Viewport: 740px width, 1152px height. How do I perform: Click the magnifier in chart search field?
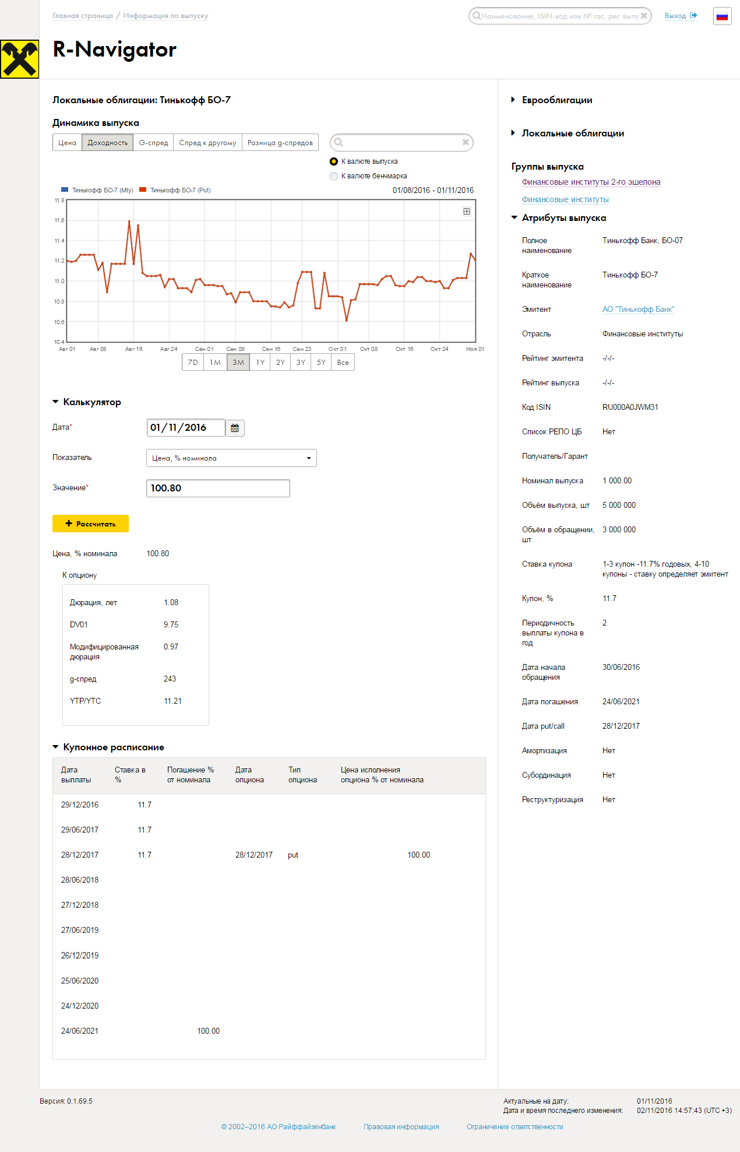[x=339, y=142]
